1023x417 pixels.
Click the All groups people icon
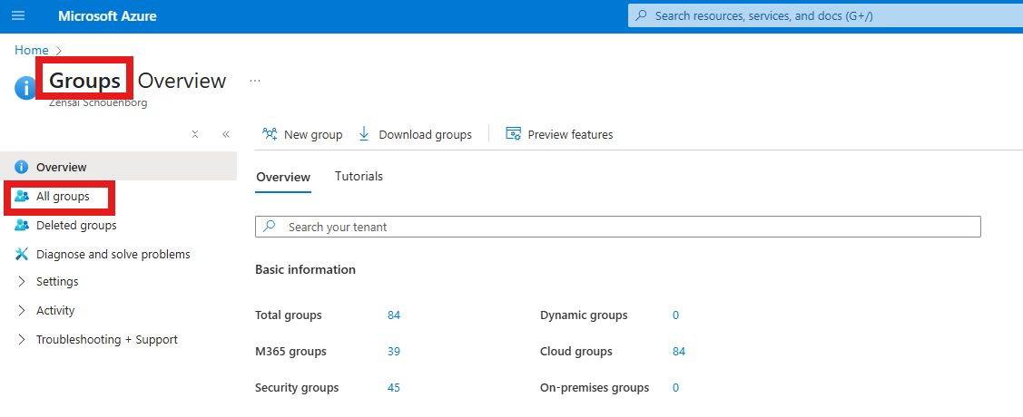pos(22,196)
